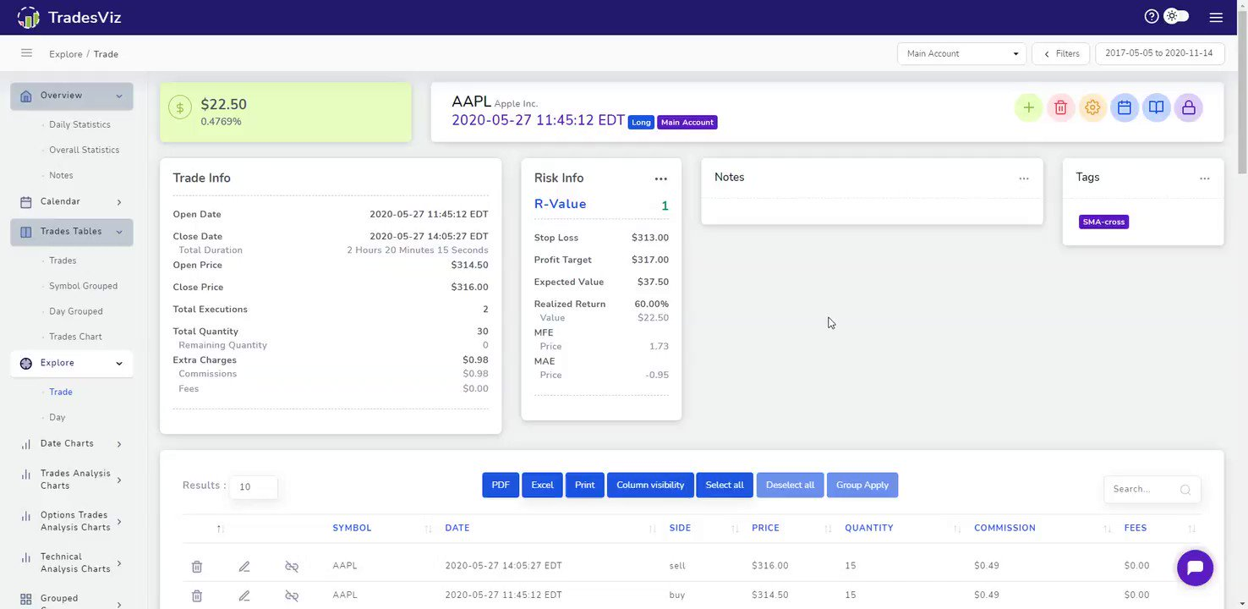Click the Results count field
Image resolution: width=1248 pixels, height=609 pixels.
(254, 486)
